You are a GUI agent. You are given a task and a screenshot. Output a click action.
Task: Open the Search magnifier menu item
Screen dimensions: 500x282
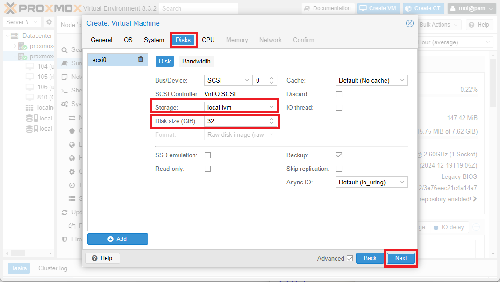click(64, 50)
